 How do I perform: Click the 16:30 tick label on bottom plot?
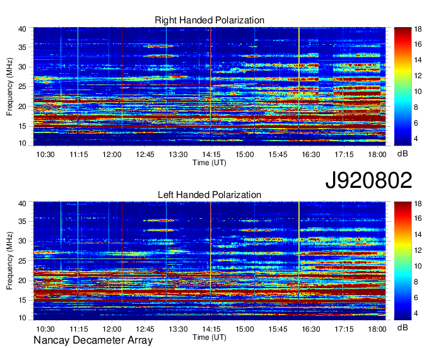(x=311, y=329)
